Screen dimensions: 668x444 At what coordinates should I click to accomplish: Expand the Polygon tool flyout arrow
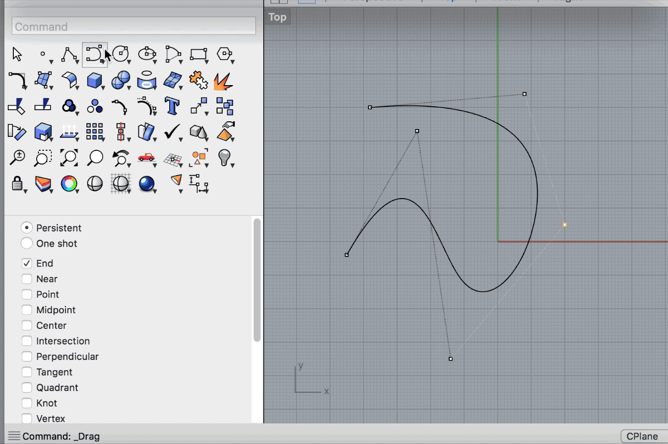[x=232, y=61]
